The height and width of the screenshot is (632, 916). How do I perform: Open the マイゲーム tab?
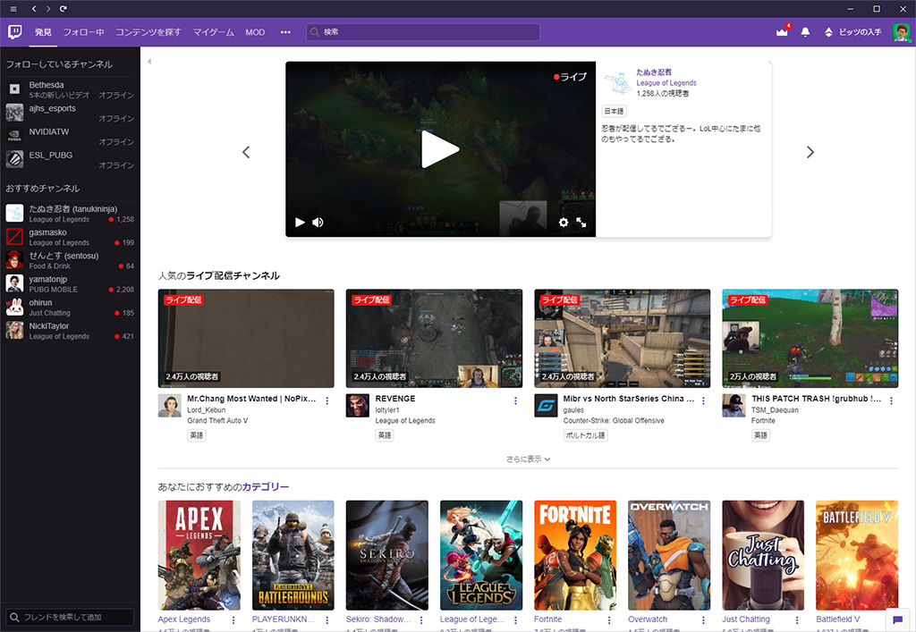pyautogui.click(x=213, y=32)
